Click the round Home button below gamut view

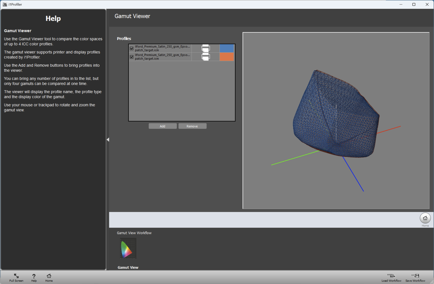pos(425,218)
